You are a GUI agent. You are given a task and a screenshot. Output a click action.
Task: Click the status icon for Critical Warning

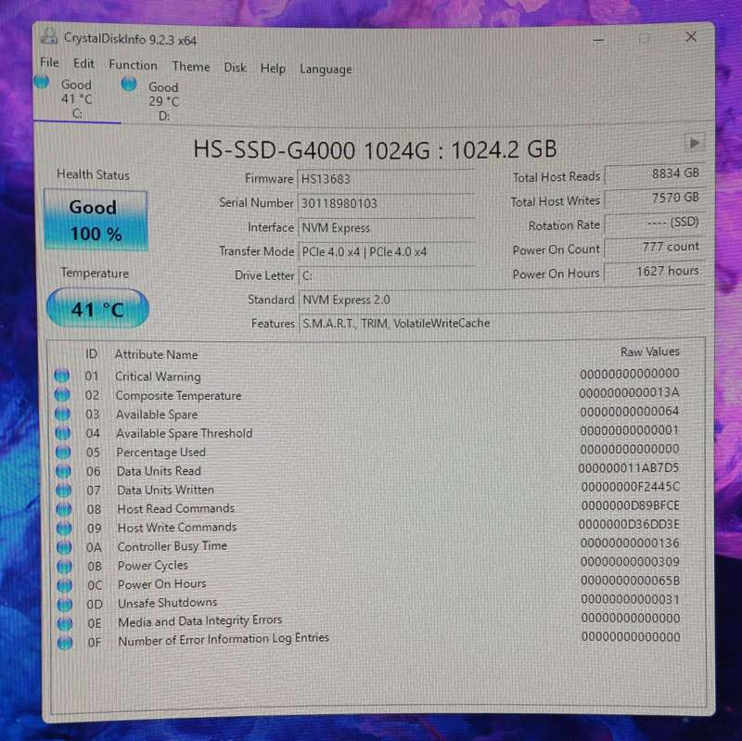61,376
